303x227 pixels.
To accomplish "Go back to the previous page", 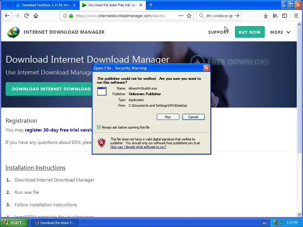I will pyautogui.click(x=7, y=16).
